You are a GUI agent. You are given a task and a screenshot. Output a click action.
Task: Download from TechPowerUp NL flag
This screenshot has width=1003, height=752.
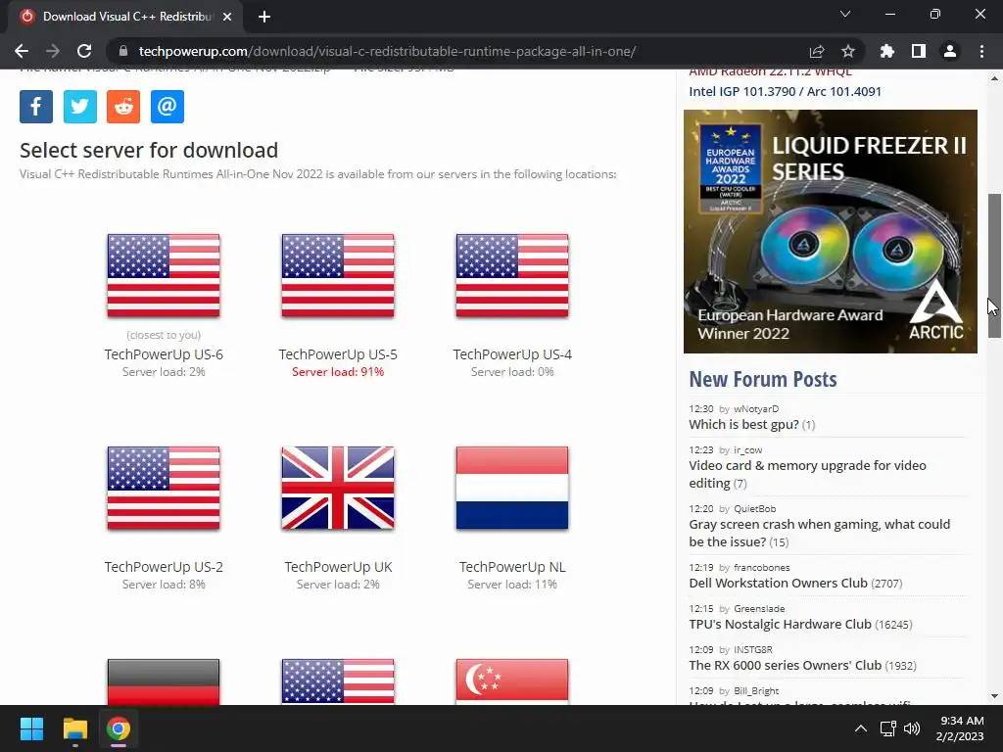click(512, 488)
